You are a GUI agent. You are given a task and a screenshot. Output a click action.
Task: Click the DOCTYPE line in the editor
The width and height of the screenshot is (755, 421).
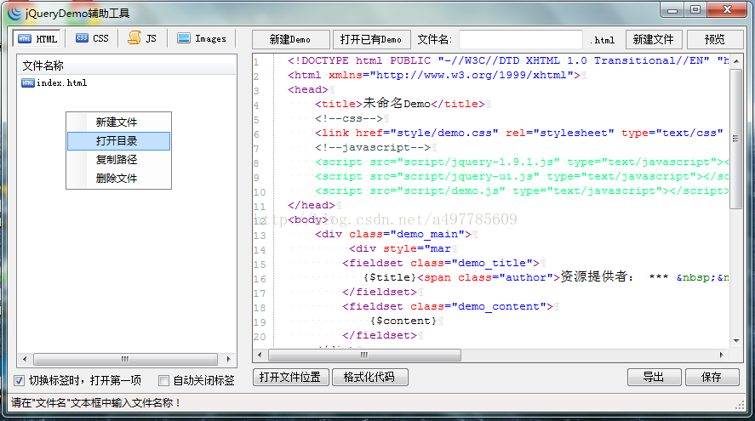click(x=508, y=60)
